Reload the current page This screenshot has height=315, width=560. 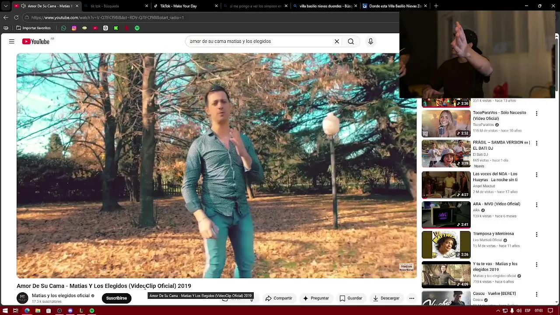(x=16, y=17)
